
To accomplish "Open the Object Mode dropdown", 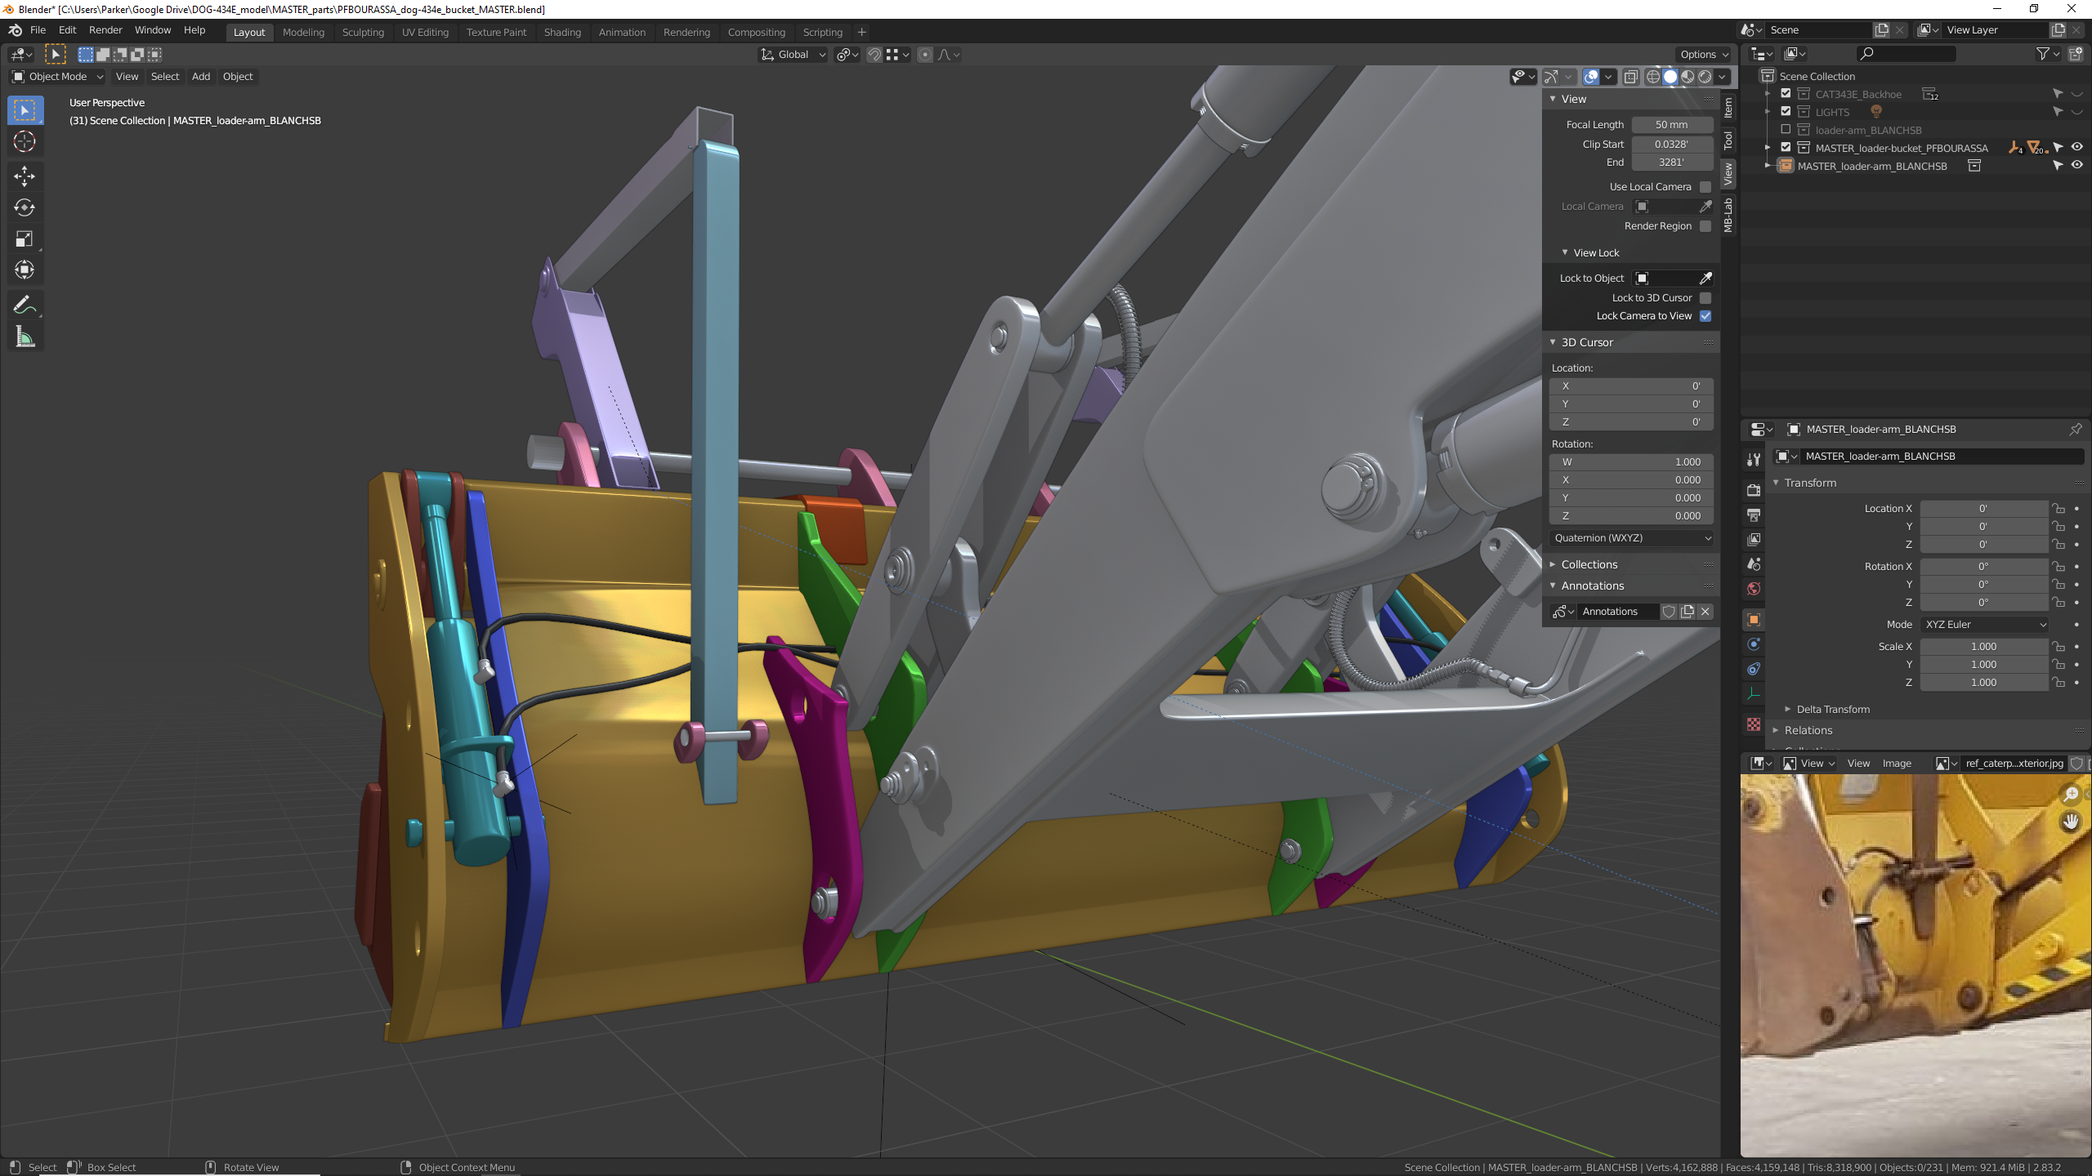I will [x=57, y=77].
